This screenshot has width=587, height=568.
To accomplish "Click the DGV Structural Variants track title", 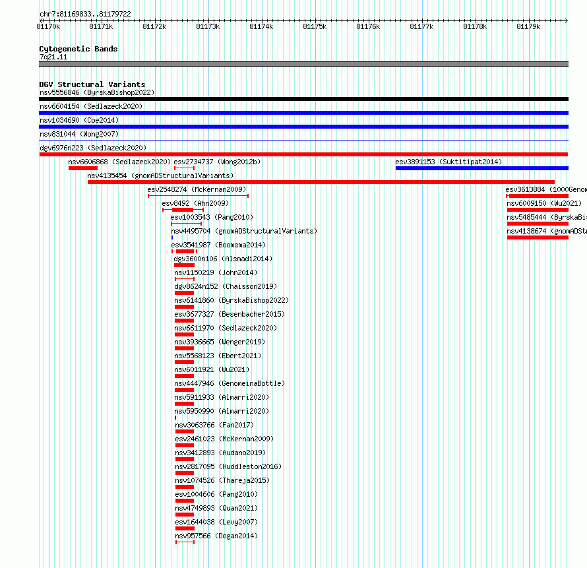I will [92, 84].
